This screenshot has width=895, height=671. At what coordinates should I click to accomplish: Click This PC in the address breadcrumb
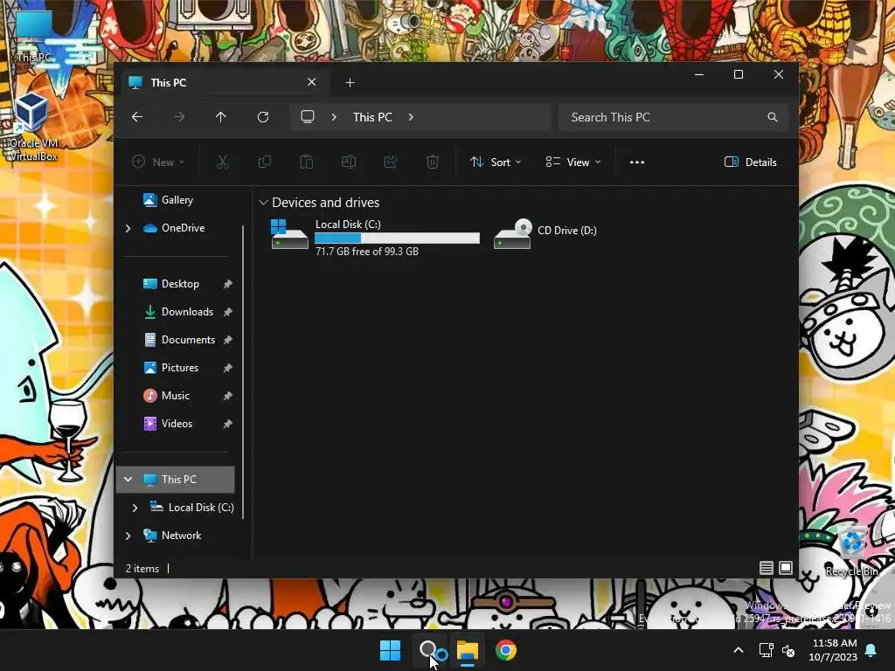click(372, 117)
